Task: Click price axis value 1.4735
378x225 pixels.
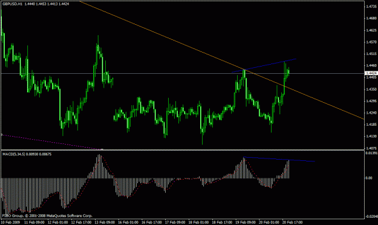Action: click(371, 7)
